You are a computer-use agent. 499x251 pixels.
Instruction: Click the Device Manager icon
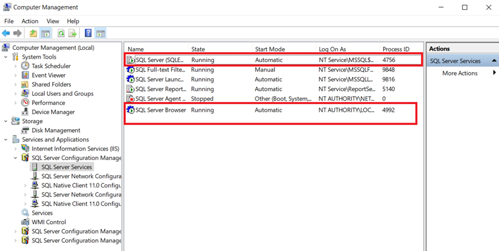(25, 112)
